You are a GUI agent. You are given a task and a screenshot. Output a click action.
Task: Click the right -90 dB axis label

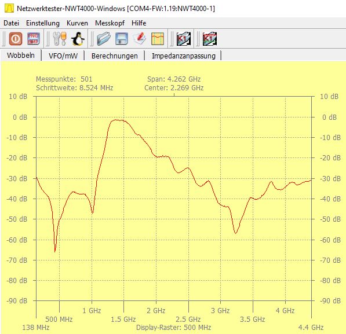click(330, 300)
